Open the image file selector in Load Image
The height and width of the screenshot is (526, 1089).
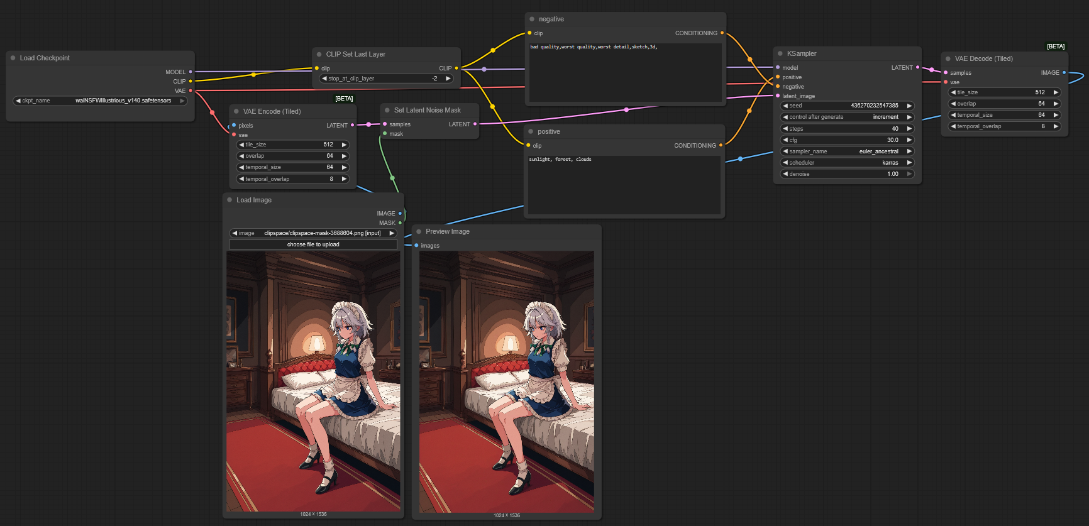313,233
